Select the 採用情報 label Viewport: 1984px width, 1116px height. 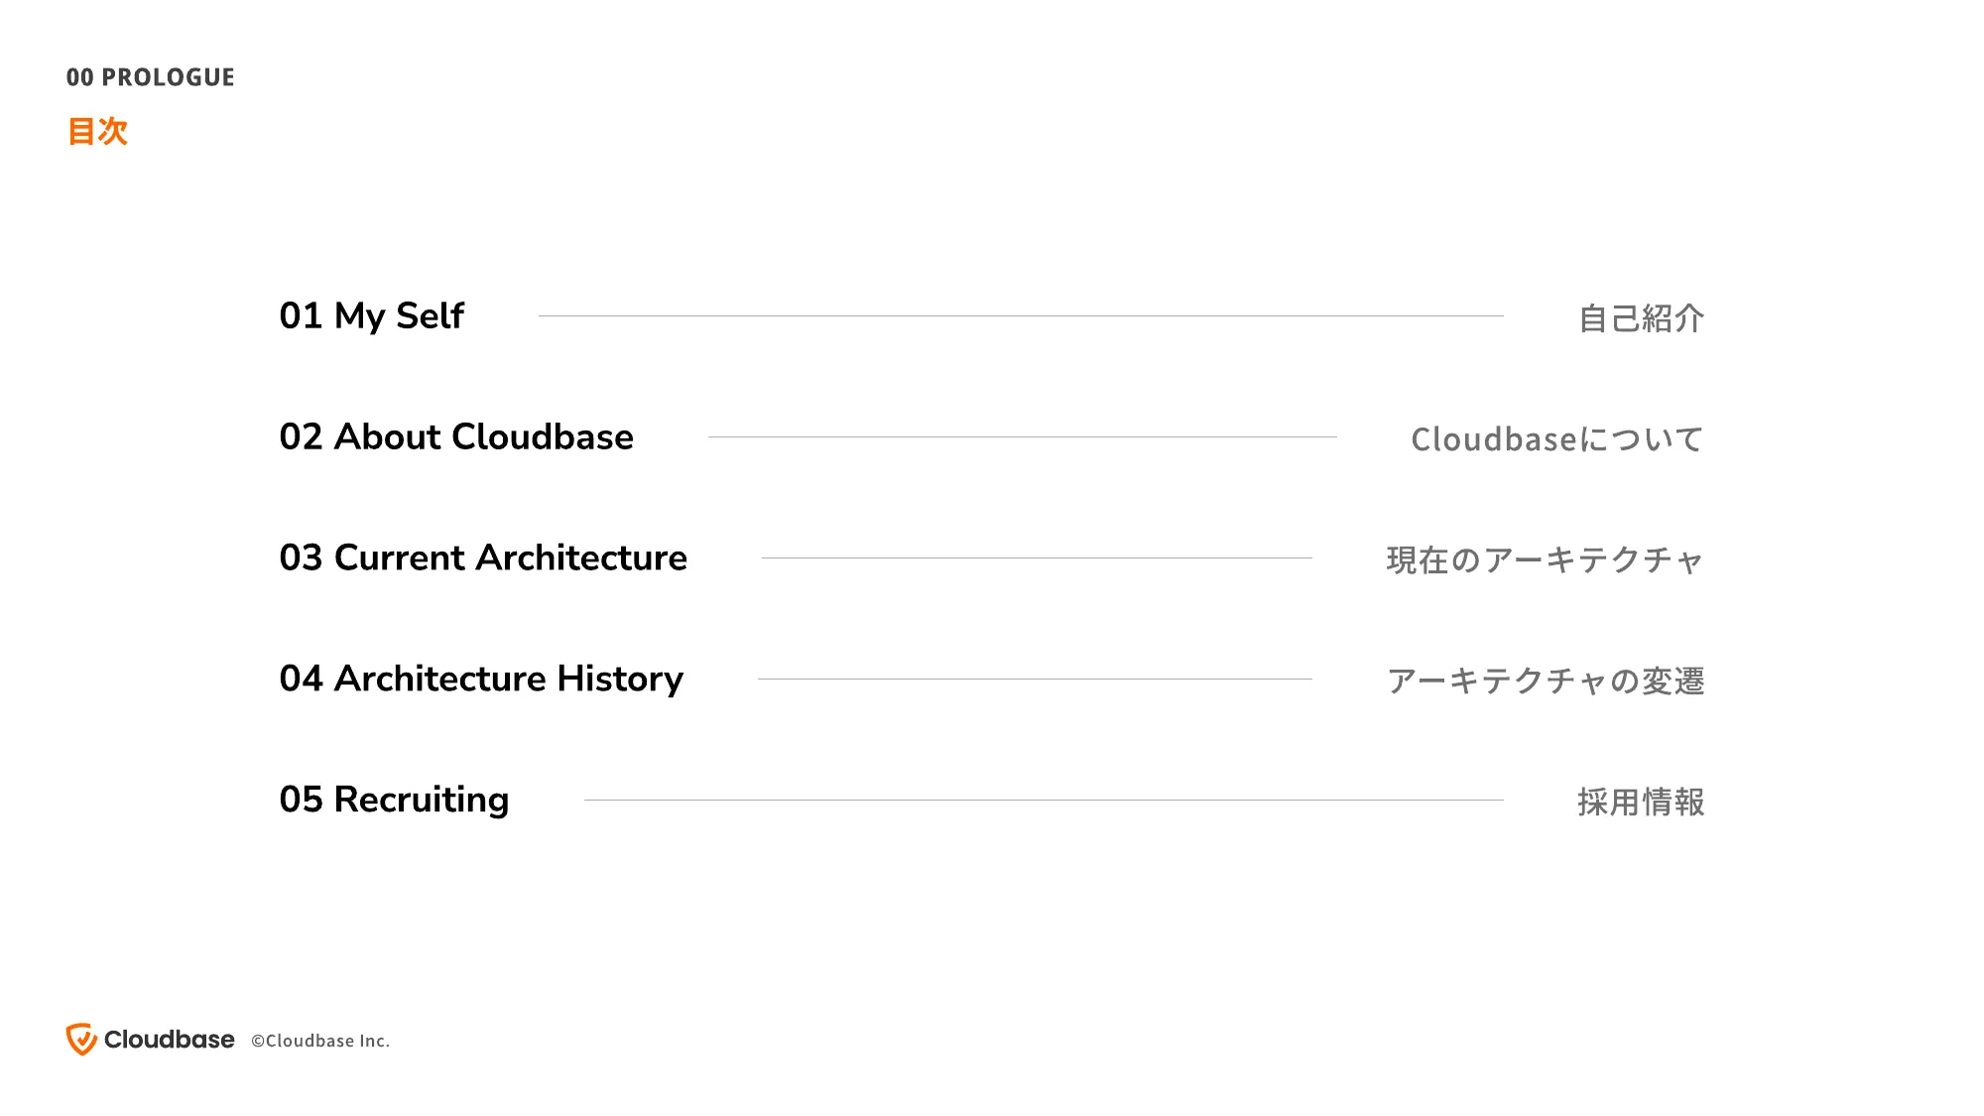pos(1641,803)
